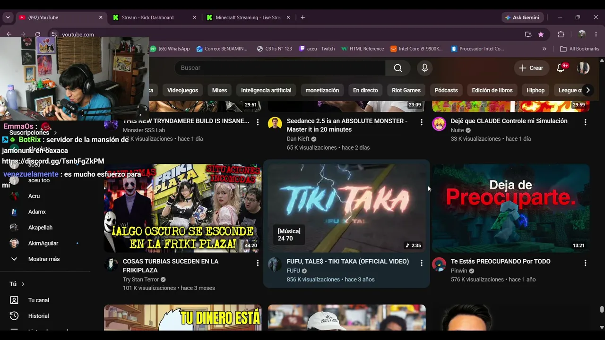Open more options for TIKI TAKA video
Image resolution: width=605 pixels, height=340 pixels.
coord(422,263)
